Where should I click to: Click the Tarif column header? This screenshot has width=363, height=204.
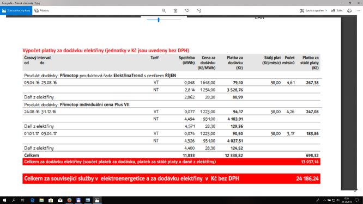[x=154, y=58]
